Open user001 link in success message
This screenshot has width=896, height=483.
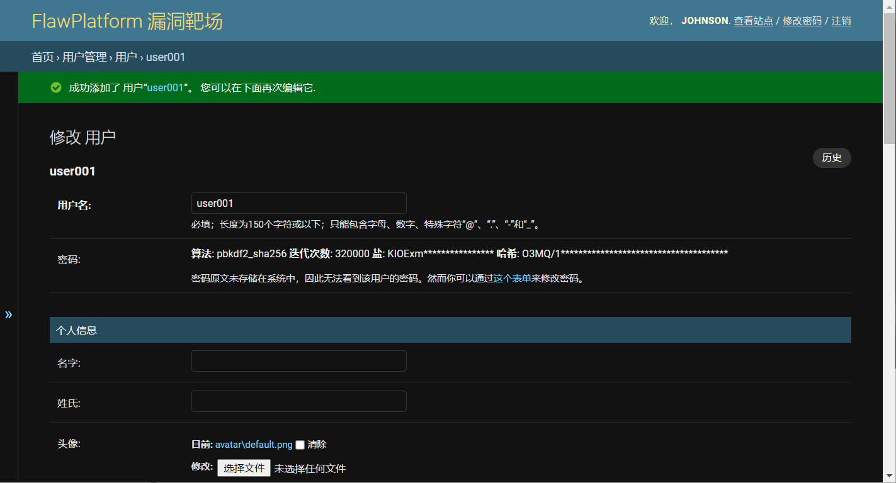(x=165, y=88)
